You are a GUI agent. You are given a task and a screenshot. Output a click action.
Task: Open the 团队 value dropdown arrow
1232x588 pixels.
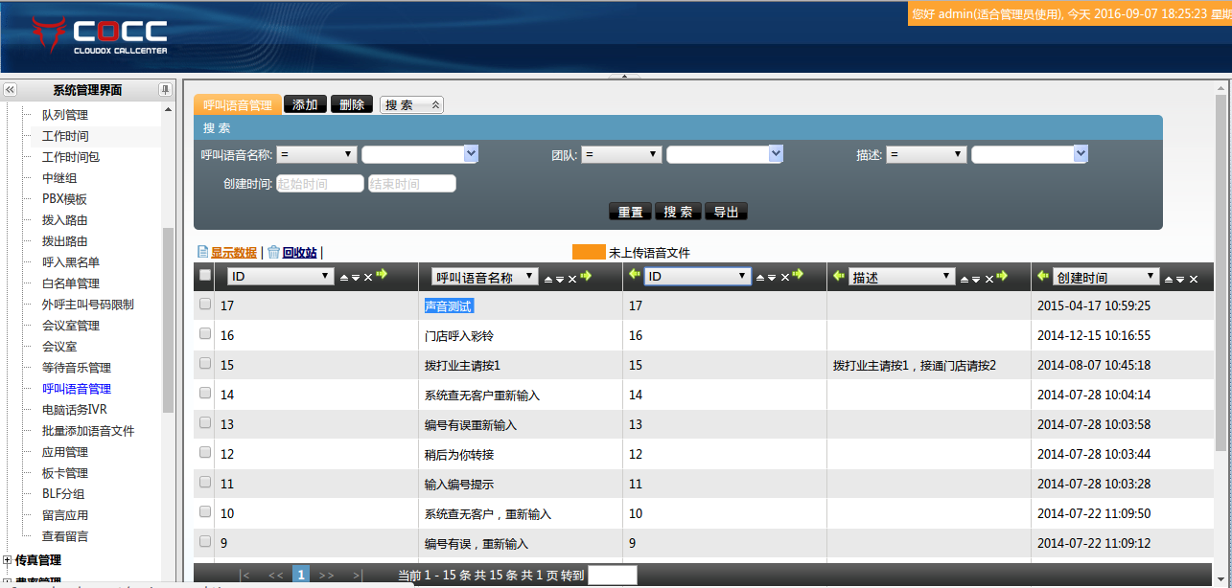pyautogui.click(x=776, y=153)
